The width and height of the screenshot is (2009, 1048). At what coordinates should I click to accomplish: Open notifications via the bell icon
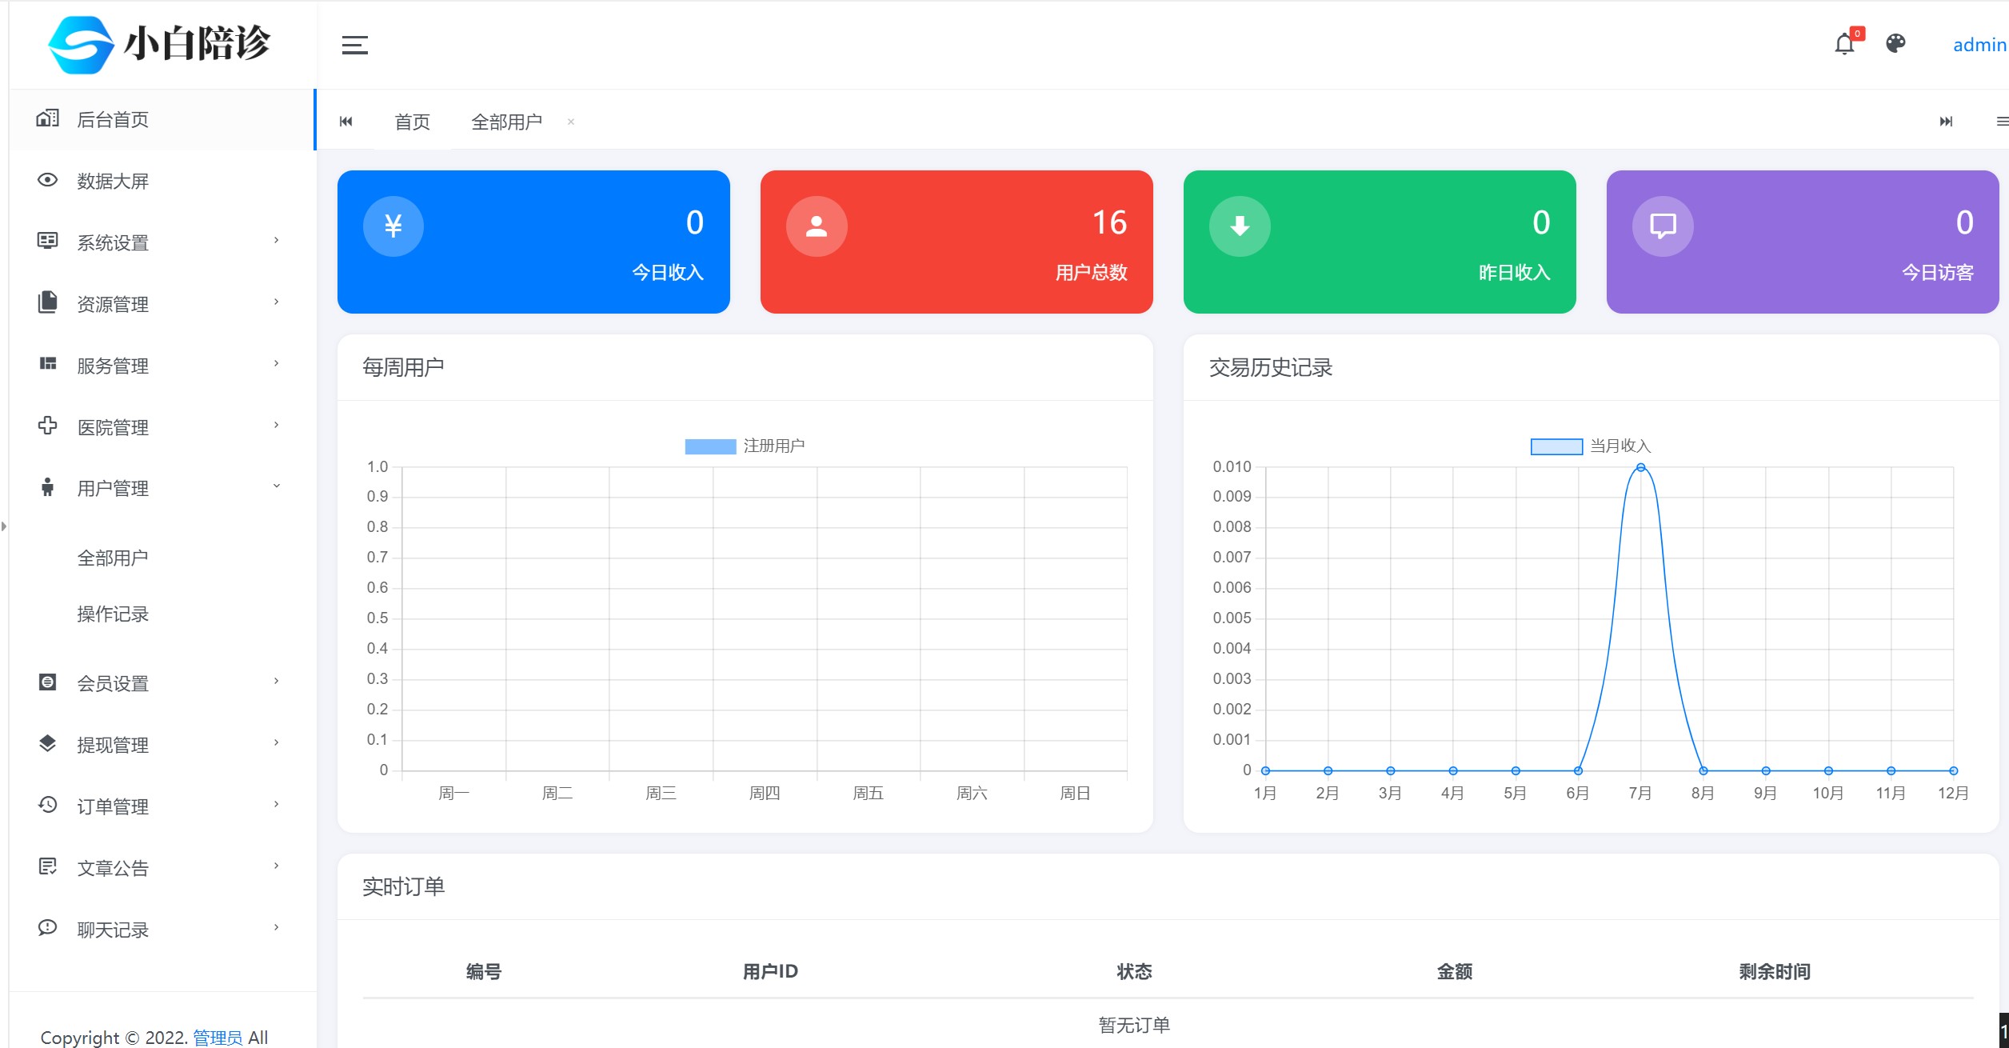click(x=1844, y=44)
